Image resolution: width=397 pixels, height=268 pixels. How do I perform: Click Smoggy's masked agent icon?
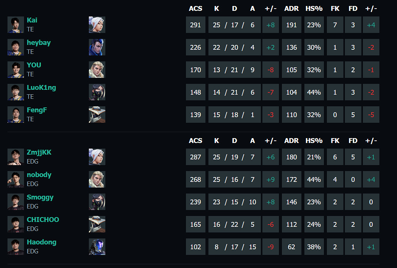[x=97, y=202]
